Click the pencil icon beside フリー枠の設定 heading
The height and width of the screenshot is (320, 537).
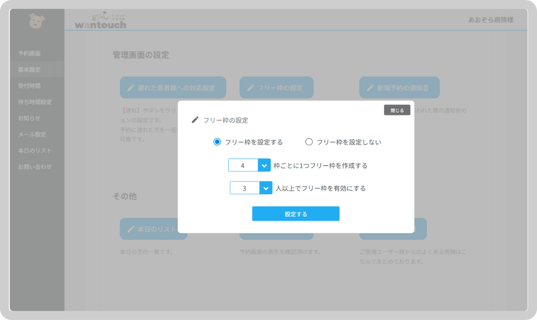pyautogui.click(x=195, y=120)
